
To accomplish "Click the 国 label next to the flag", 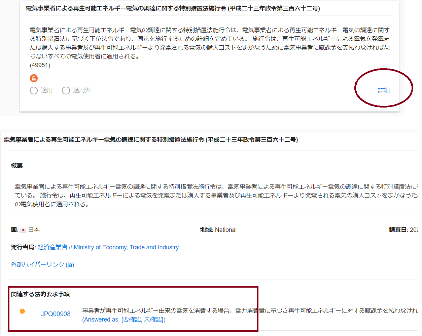I will (14, 230).
